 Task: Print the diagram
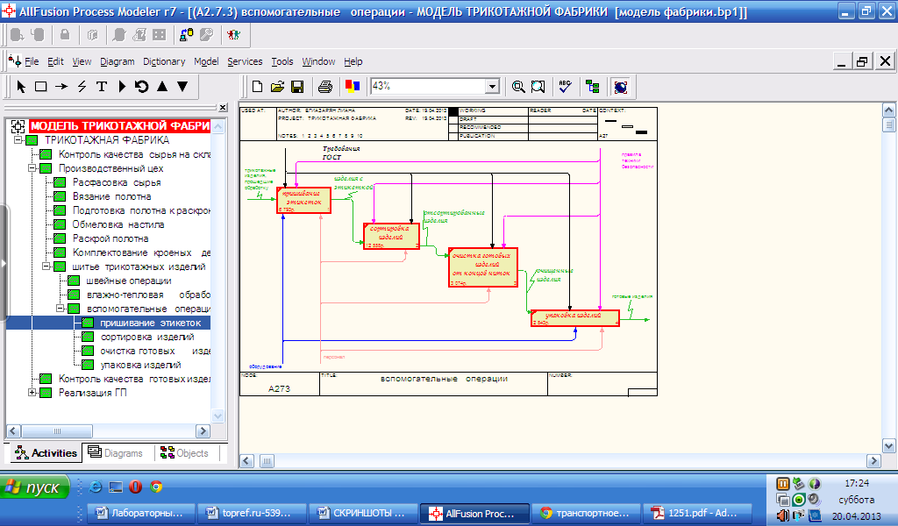click(325, 87)
